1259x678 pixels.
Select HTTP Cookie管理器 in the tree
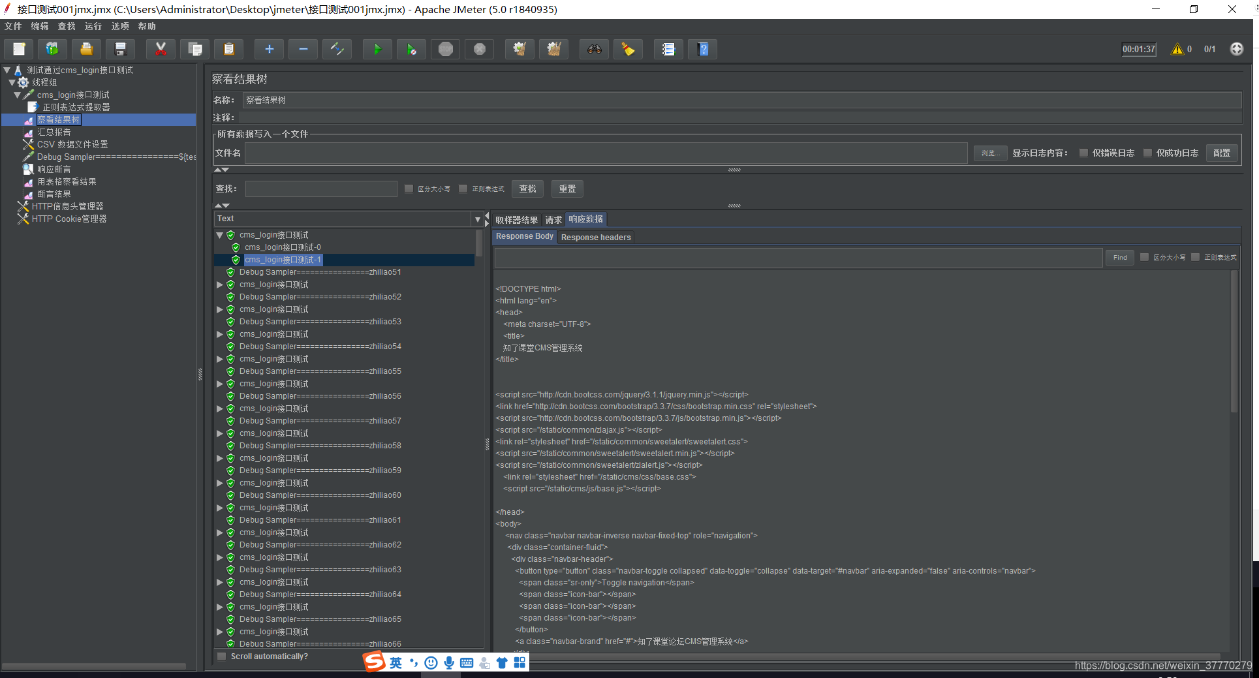69,219
